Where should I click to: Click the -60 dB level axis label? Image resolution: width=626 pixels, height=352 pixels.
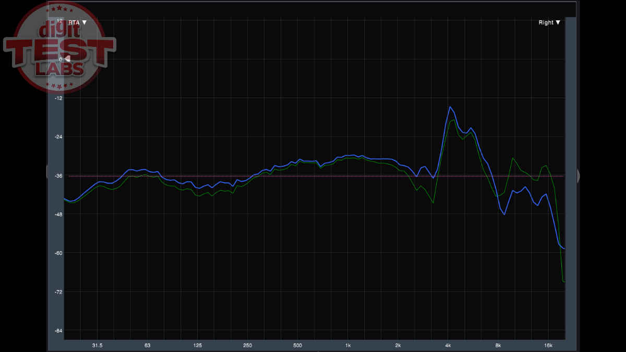point(58,253)
